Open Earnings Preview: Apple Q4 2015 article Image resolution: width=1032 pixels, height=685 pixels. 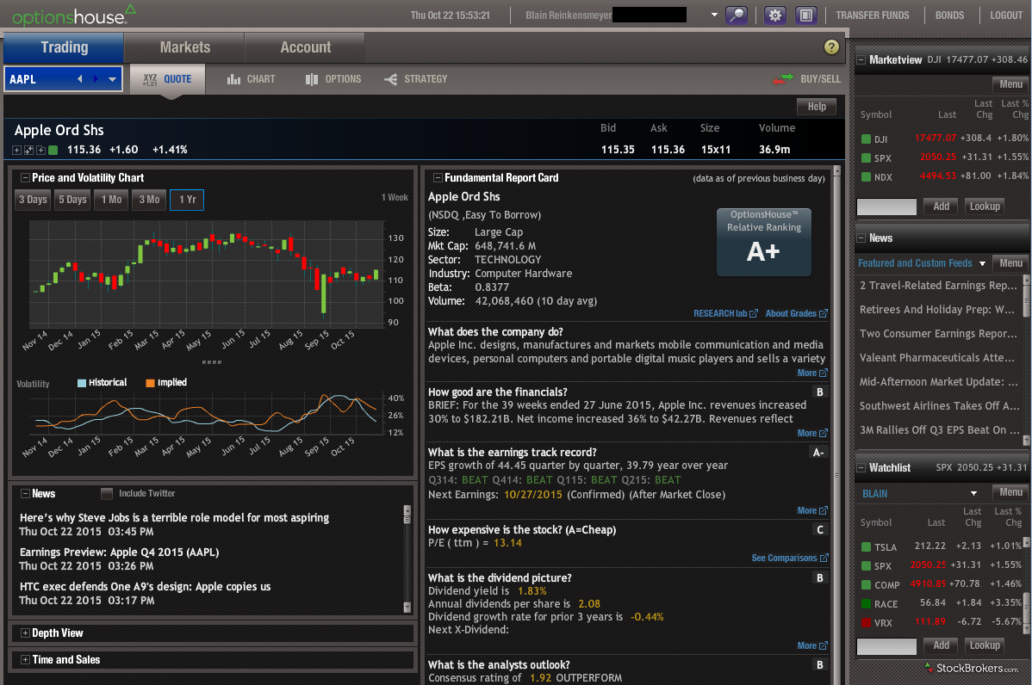[119, 552]
